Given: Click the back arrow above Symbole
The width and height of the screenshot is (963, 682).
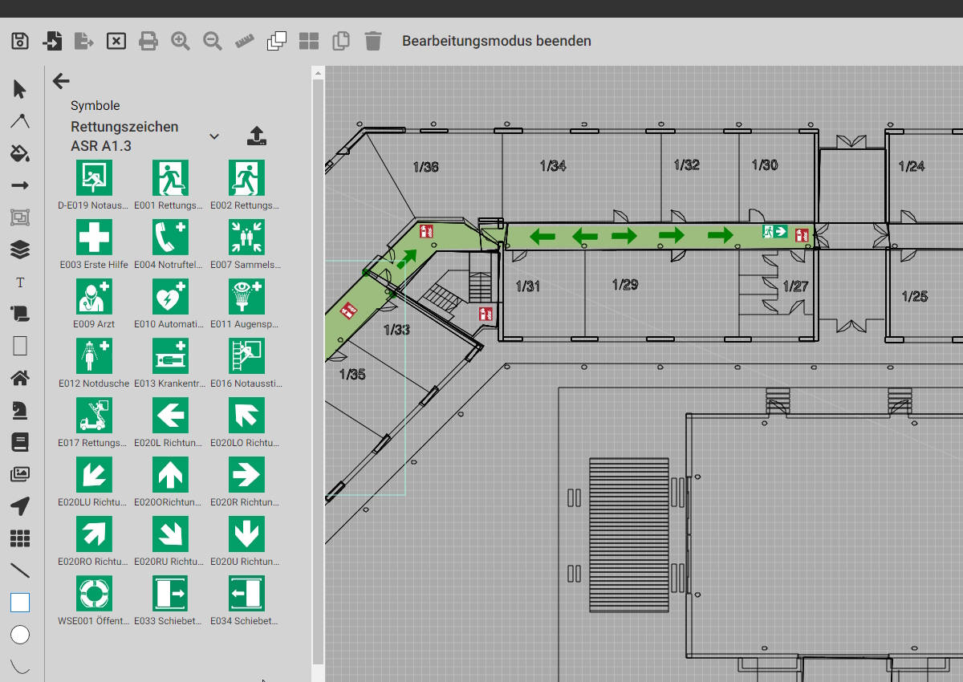Looking at the screenshot, I should [x=61, y=81].
